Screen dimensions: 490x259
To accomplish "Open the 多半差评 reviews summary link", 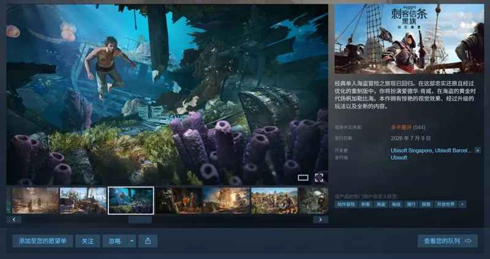I will (401, 127).
